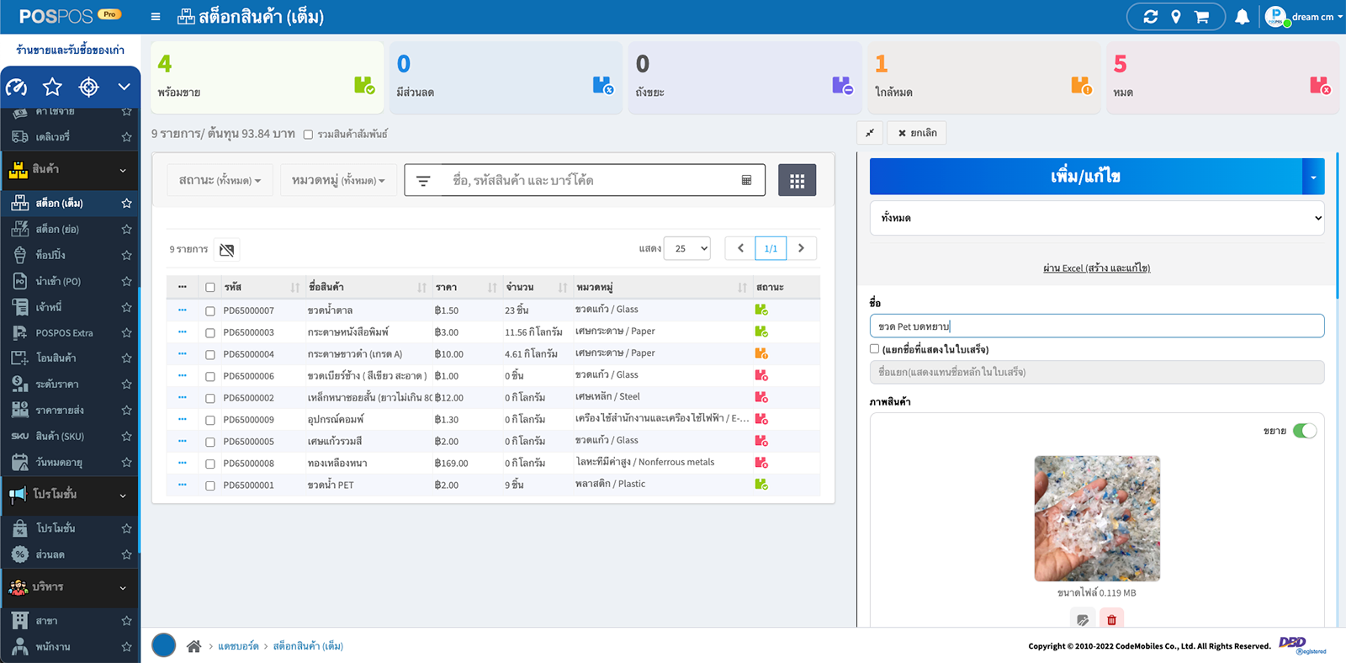Click the grid view button beside search
Image resolution: width=1346 pixels, height=663 pixels.
[797, 180]
